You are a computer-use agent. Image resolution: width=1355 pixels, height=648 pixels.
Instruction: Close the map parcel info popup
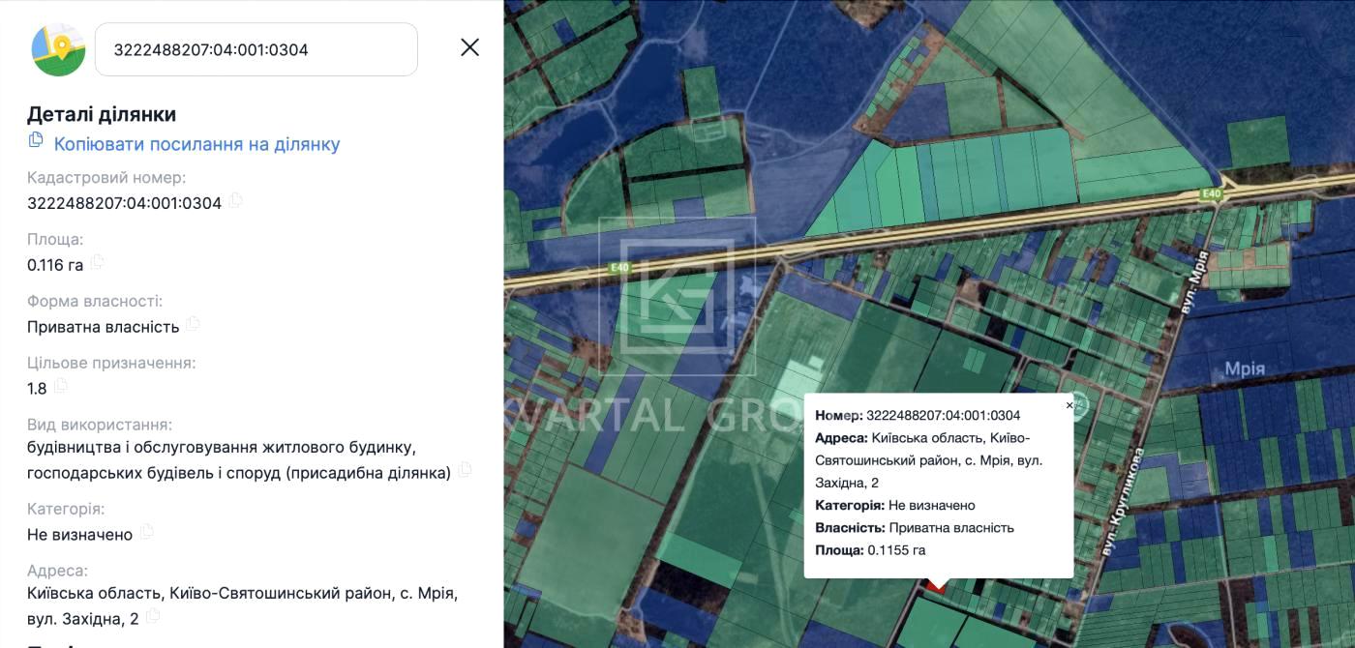[x=1069, y=405]
